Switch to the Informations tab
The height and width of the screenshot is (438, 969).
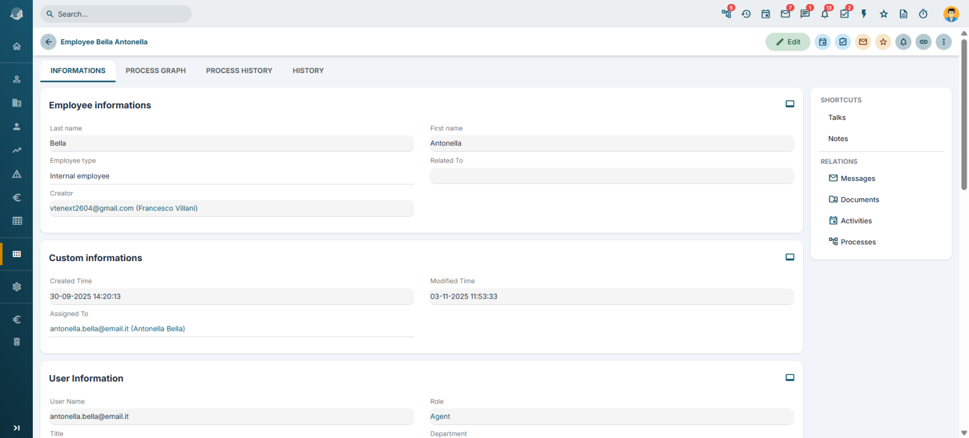click(x=78, y=70)
